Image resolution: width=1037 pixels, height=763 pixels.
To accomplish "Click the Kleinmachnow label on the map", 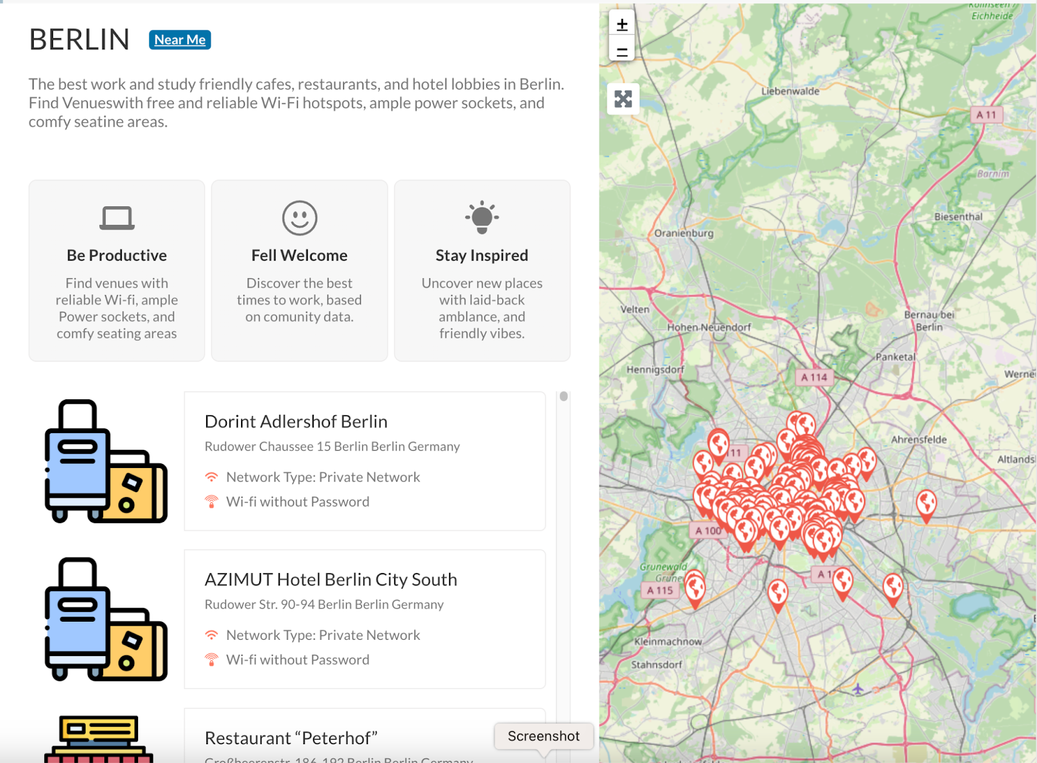I will (x=668, y=642).
